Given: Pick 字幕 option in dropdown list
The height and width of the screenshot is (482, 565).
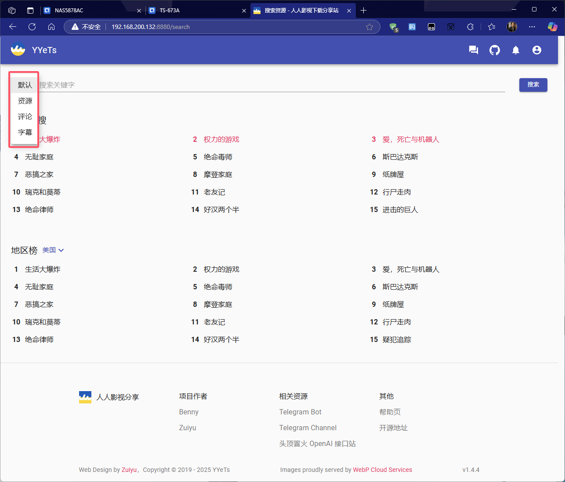Looking at the screenshot, I should [x=25, y=133].
